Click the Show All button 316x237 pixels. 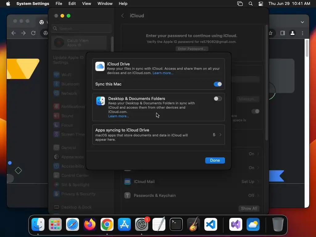coord(249,208)
